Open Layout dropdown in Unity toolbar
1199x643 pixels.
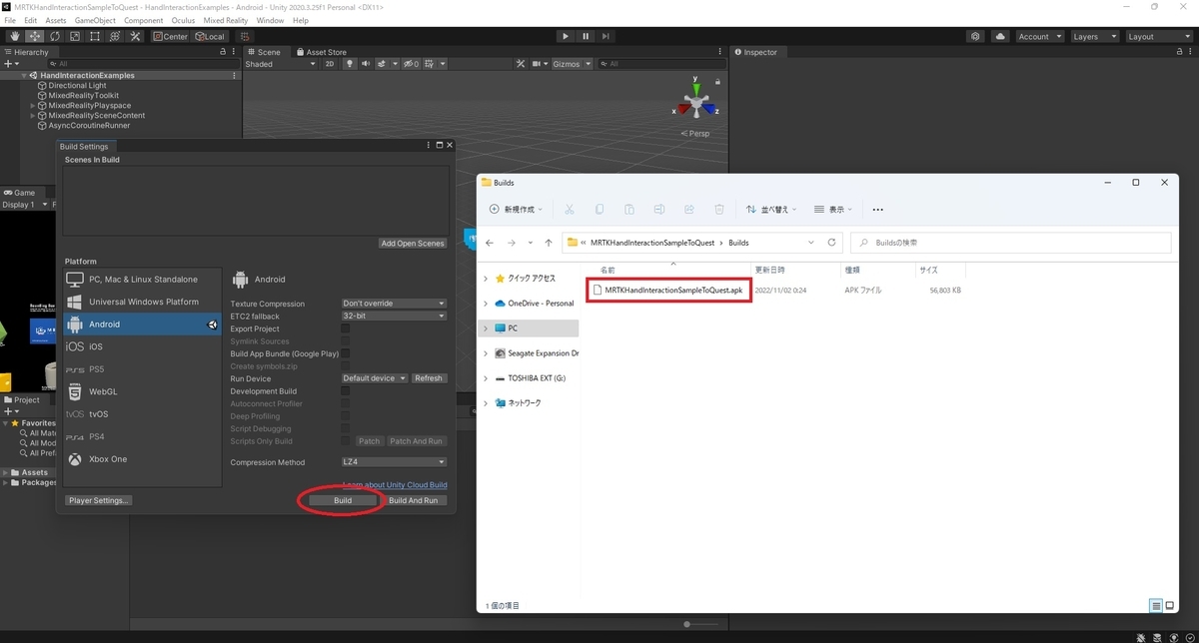pyautogui.click(x=1158, y=36)
